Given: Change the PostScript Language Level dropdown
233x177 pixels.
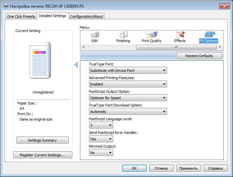Looking at the screenshot, I should (x=101, y=125).
